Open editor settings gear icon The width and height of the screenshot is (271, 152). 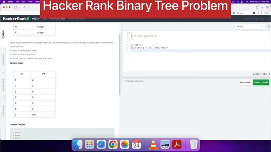click(269, 27)
